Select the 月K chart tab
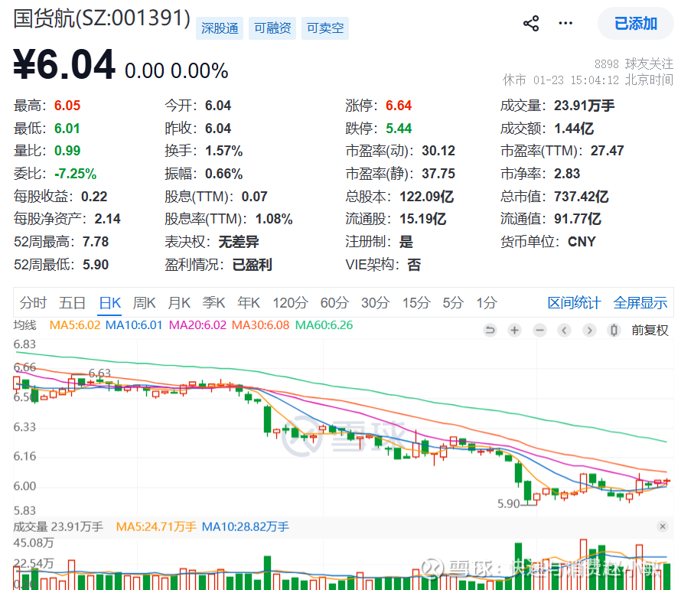This screenshot has height=590, width=681. coord(179,302)
